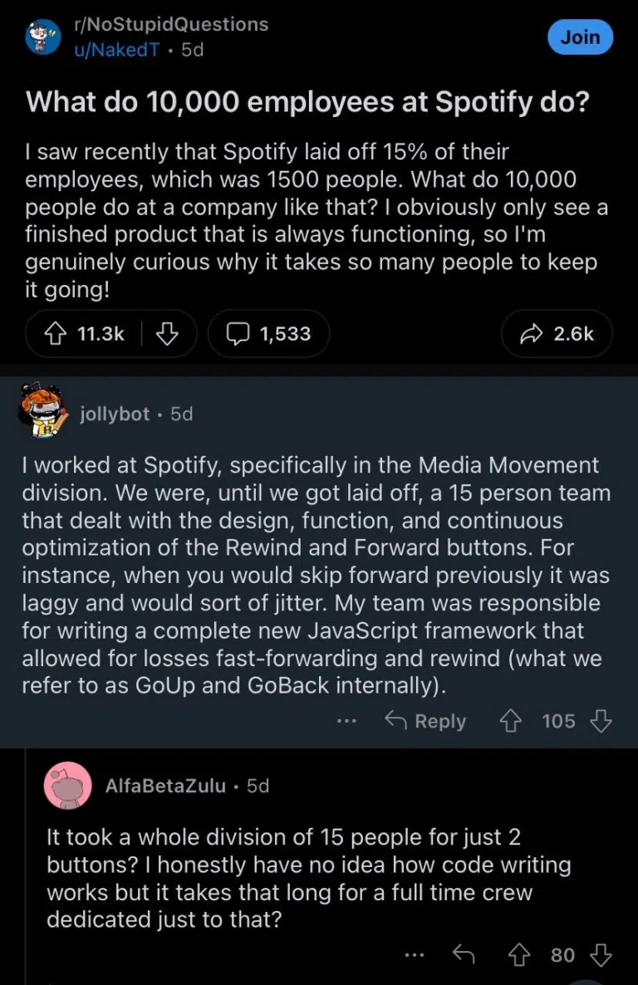The width and height of the screenshot is (638, 985).
Task: Open the r/NoStupidQuestions subreddit link
Action: click(x=171, y=24)
